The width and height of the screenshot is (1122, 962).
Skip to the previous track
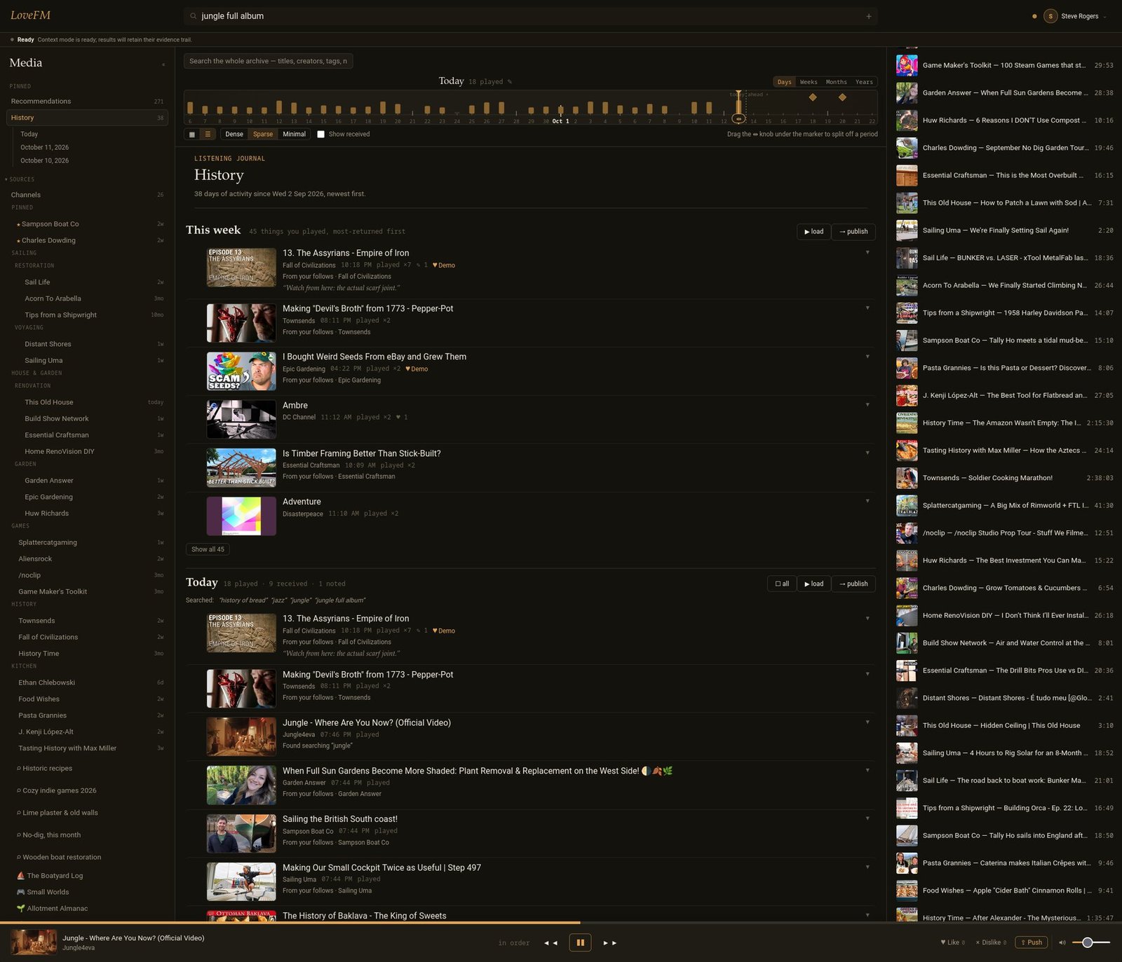click(550, 943)
